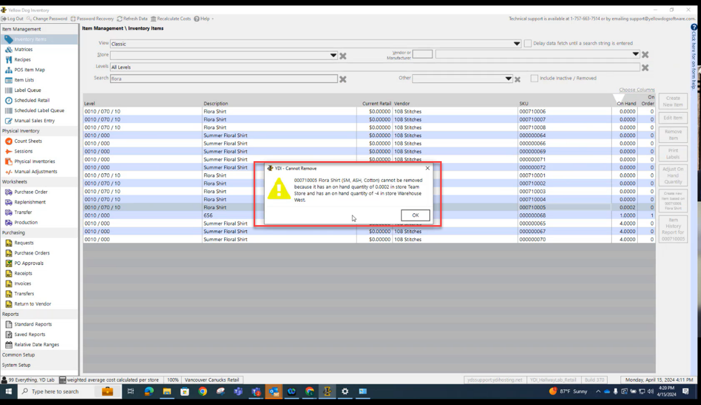Expand the Common Setup section

coord(39,355)
